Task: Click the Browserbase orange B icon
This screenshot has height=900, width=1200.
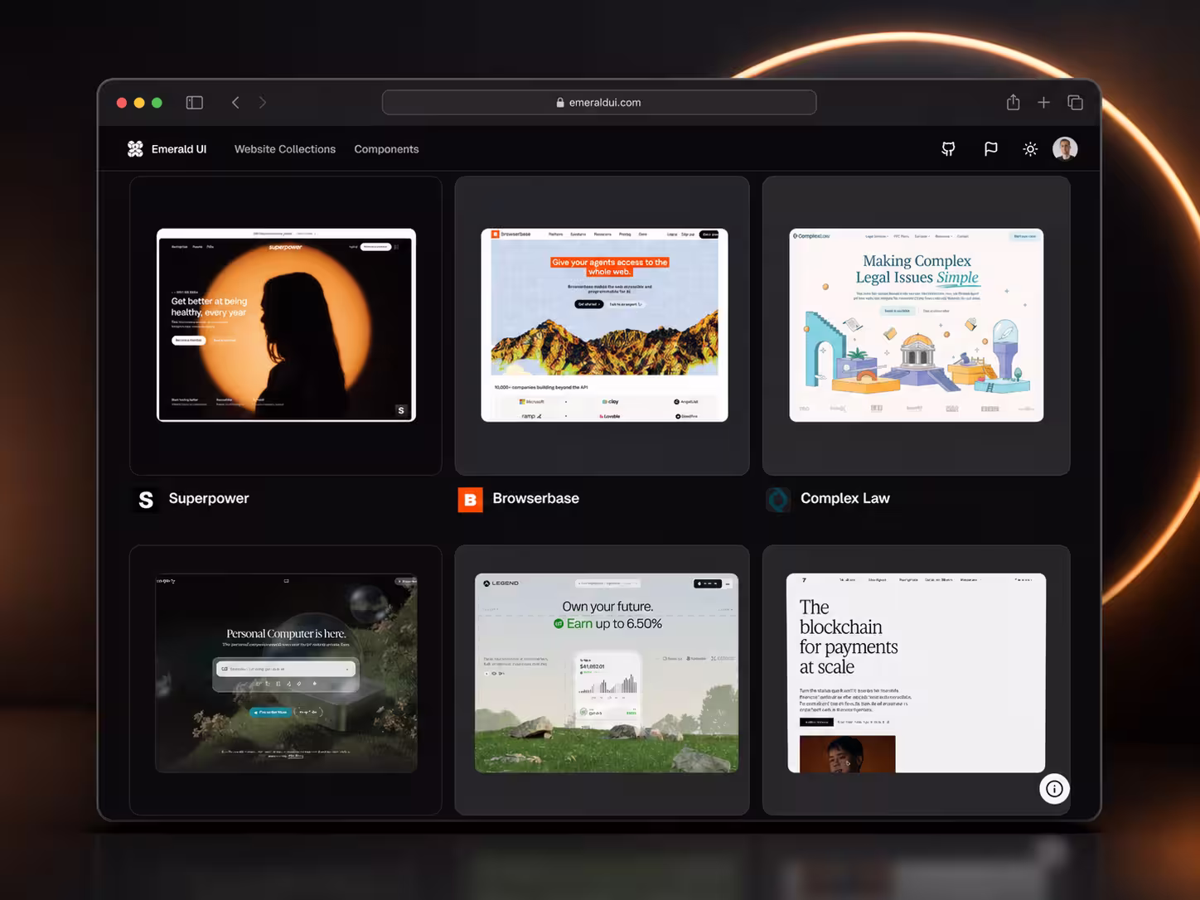Action: [x=471, y=500]
